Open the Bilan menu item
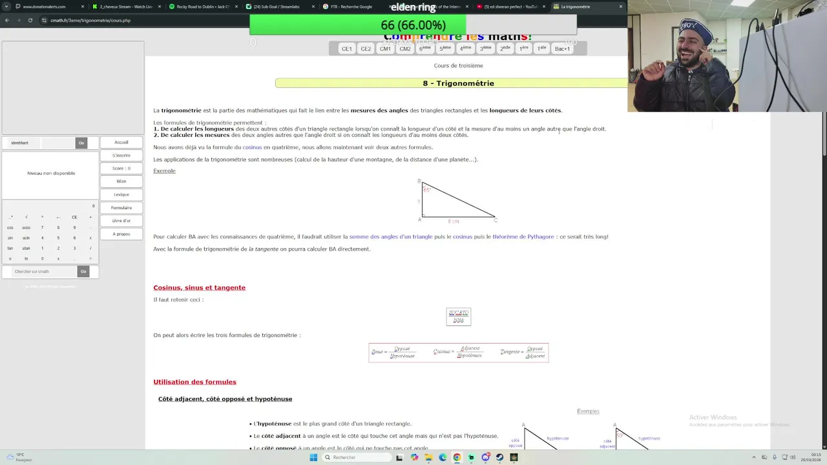Viewport: 827px width, 465px height. 121,181
